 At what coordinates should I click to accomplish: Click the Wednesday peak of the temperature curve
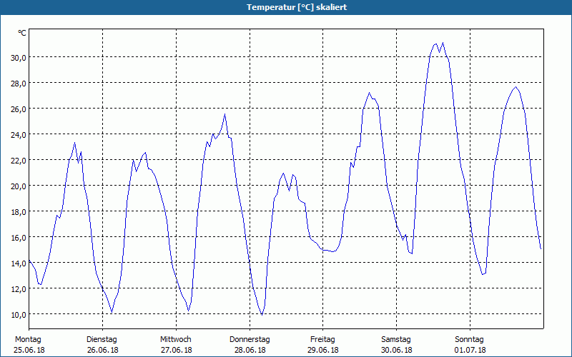click(225, 114)
